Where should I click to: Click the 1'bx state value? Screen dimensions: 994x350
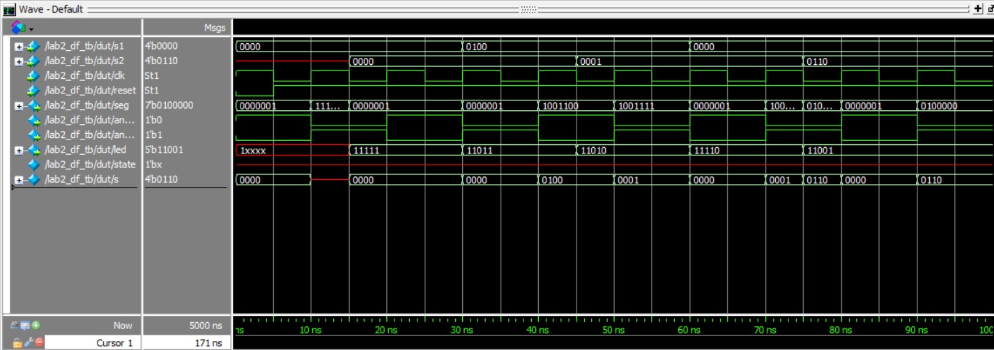click(155, 164)
